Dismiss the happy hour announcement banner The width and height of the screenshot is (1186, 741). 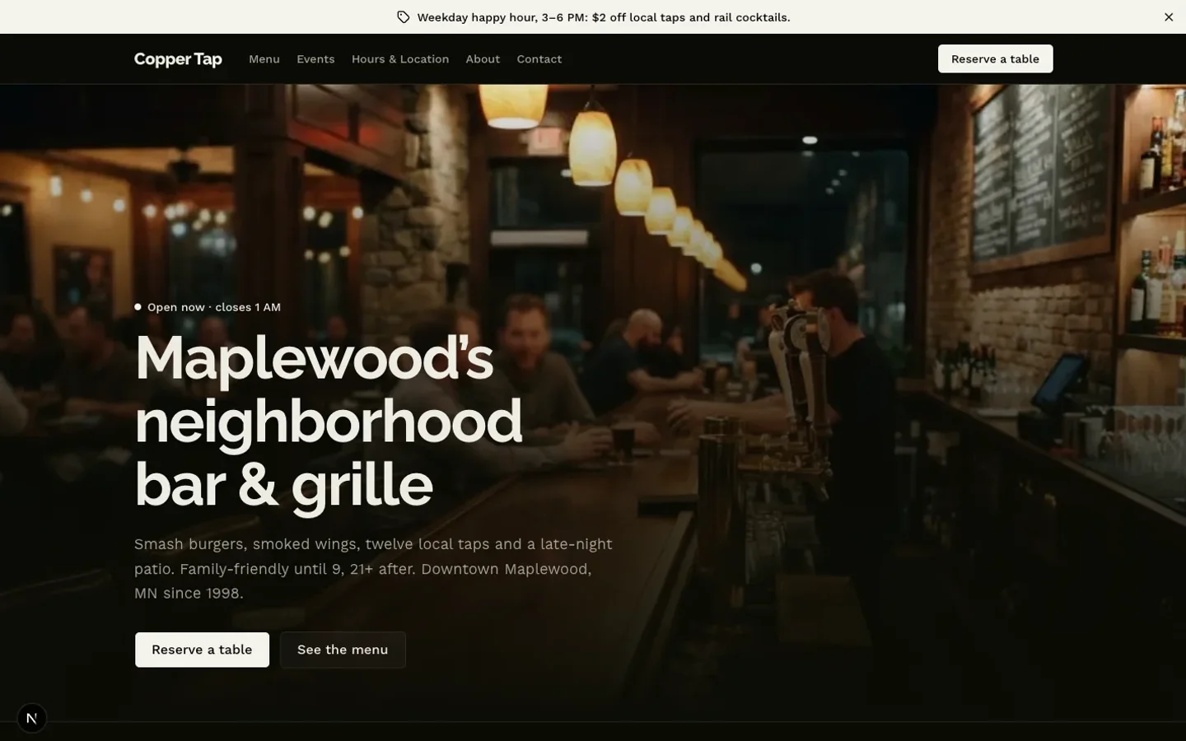[1168, 16]
